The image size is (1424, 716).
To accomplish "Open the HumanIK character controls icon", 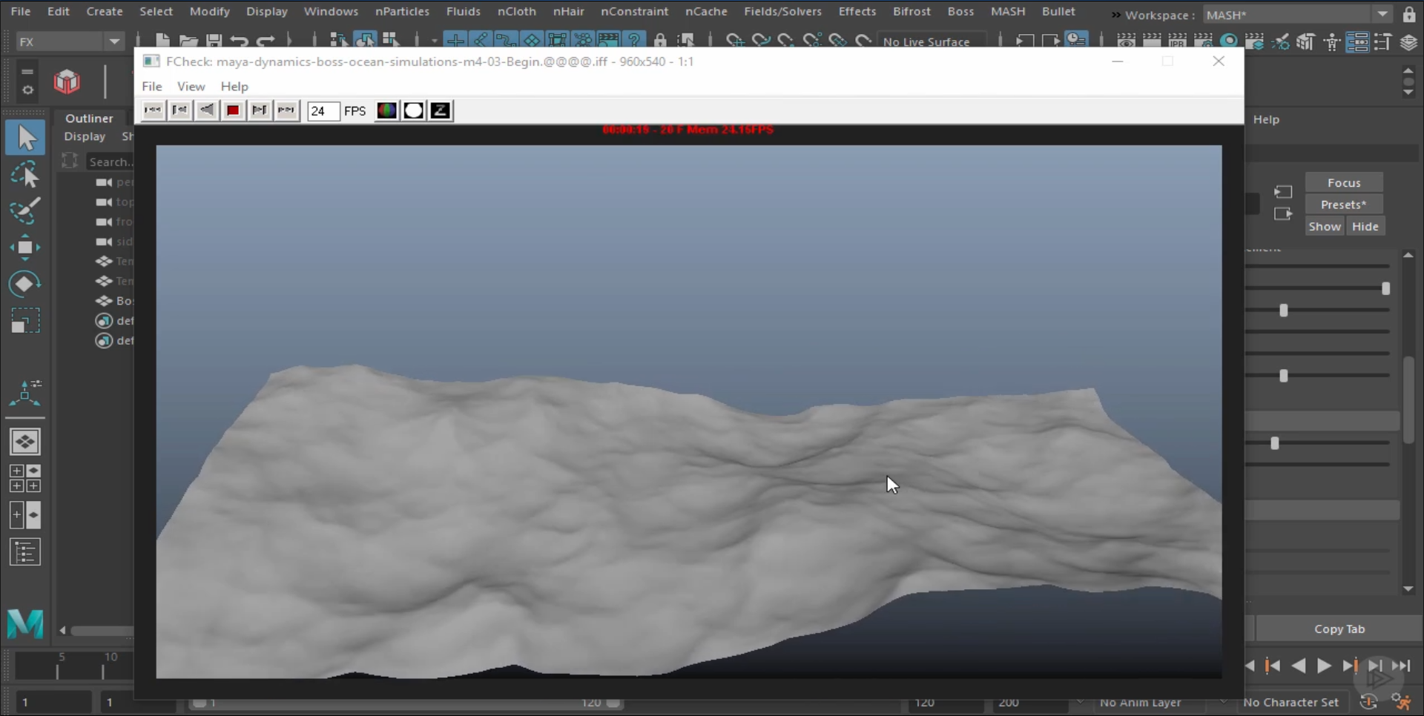I will [1332, 42].
